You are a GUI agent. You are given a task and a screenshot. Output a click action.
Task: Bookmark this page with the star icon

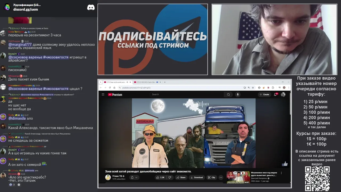[x=253, y=87]
